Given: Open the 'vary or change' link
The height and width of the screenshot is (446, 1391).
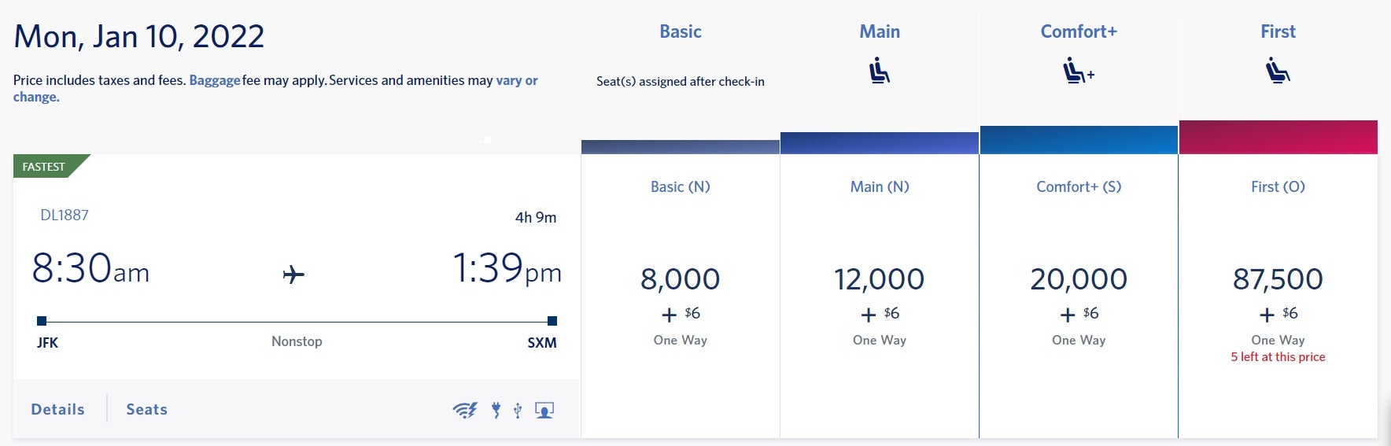Looking at the screenshot, I should pos(275,88).
